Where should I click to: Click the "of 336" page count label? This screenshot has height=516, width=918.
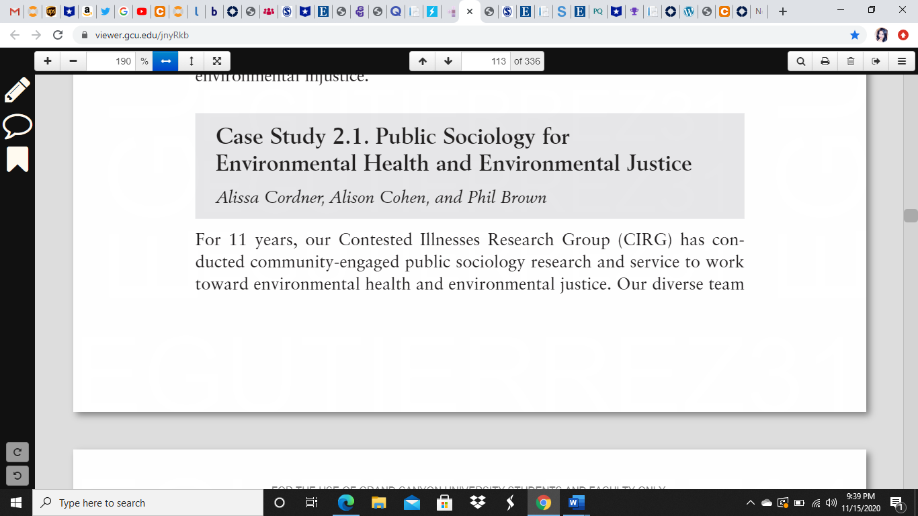point(528,61)
